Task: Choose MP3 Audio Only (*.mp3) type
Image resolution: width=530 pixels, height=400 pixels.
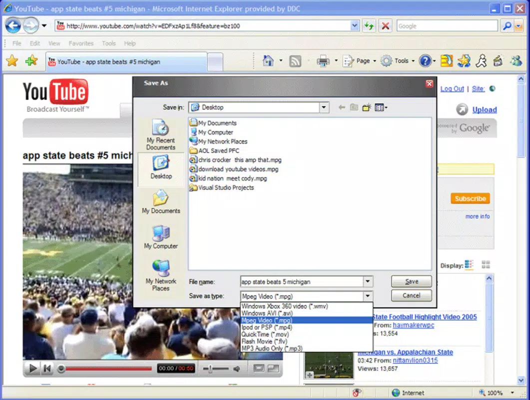Action: point(306,348)
